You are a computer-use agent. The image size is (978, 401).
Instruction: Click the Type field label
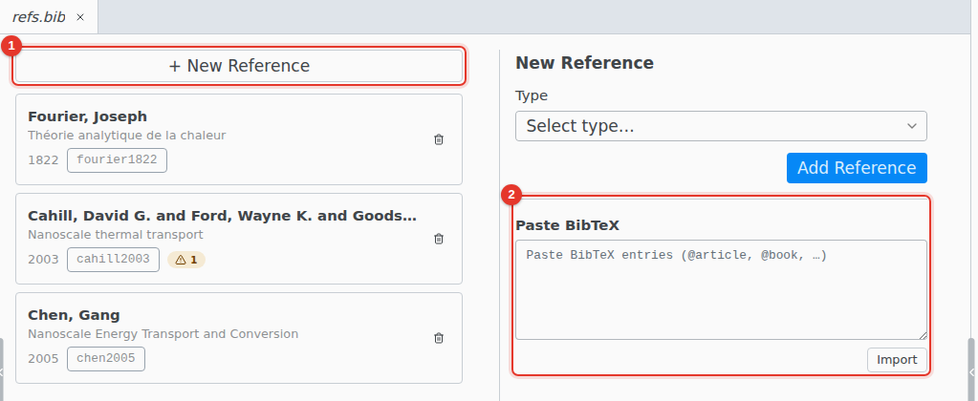coord(532,95)
